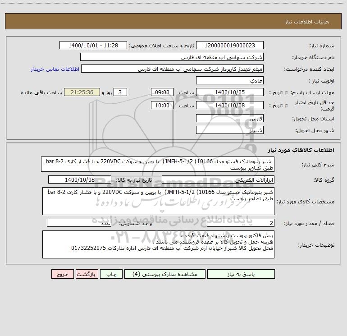The width and height of the screenshot is (347, 336).
Task: Click the مشخصات کالای مورد نیاز text area
Action: tap(158, 201)
